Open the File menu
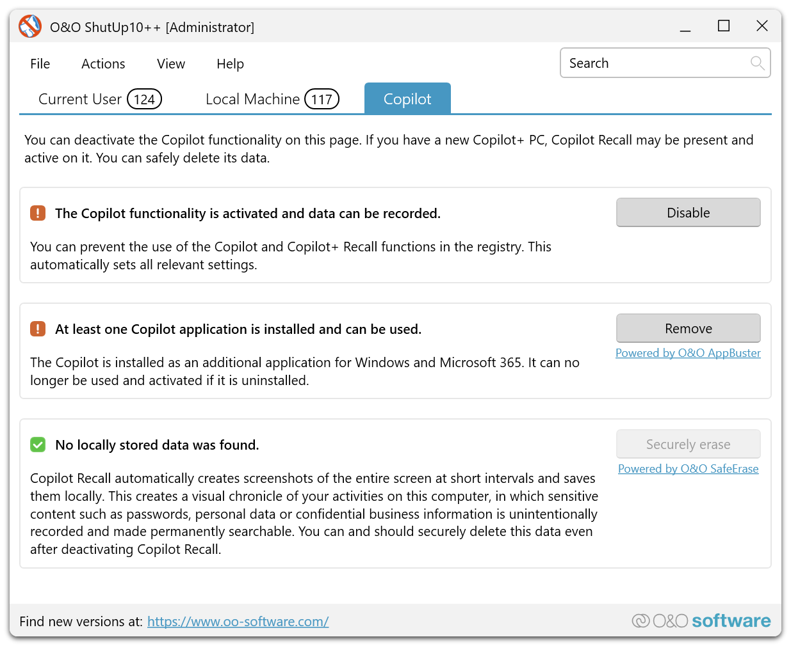Viewport: 791px width, 646px height. point(40,64)
